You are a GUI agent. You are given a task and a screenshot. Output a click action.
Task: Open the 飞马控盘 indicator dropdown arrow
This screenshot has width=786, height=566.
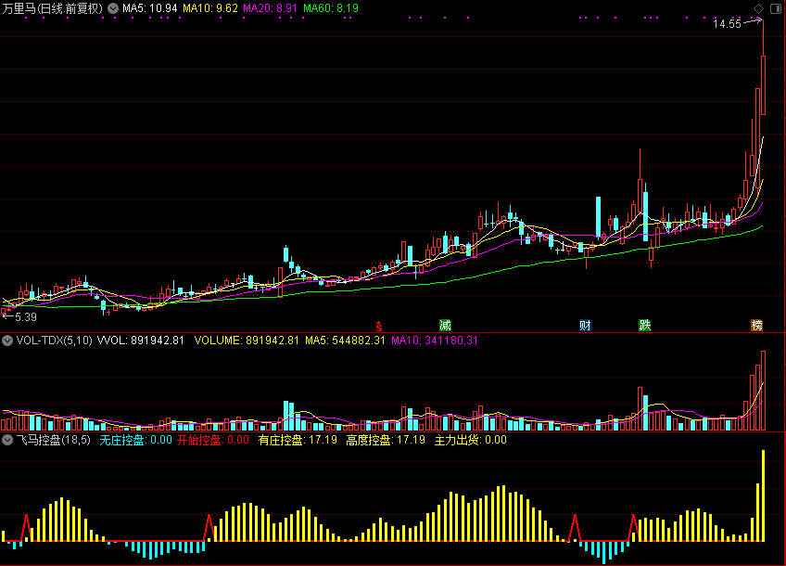pos(7,440)
